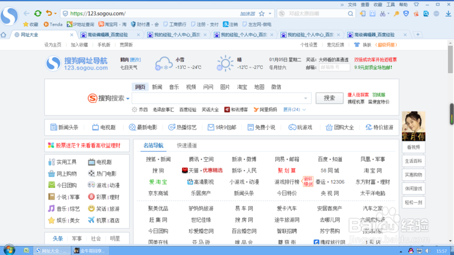The width and height of the screenshot is (454, 255).
Task: Switch to the 快速通道 tab
Action: (x=187, y=145)
